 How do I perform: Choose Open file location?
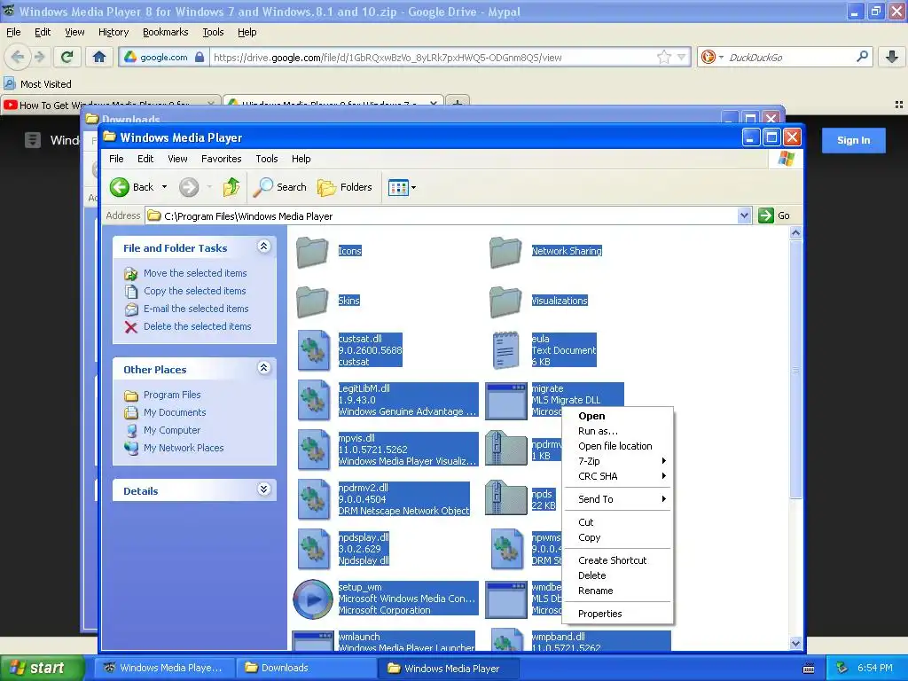[617, 446]
